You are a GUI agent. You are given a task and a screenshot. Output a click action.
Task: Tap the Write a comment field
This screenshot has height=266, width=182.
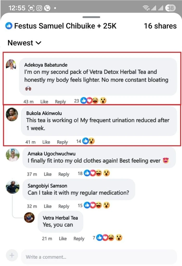(99, 257)
